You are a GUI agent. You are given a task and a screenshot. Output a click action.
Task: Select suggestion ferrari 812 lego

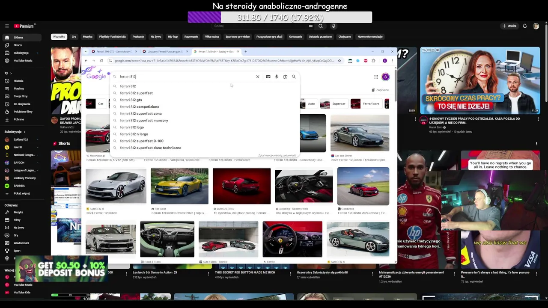[x=205, y=127]
